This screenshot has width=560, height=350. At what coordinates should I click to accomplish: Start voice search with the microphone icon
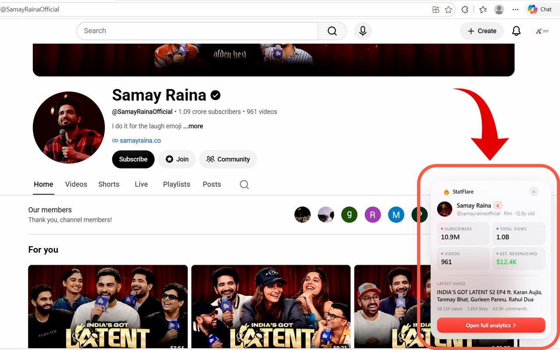[363, 31]
